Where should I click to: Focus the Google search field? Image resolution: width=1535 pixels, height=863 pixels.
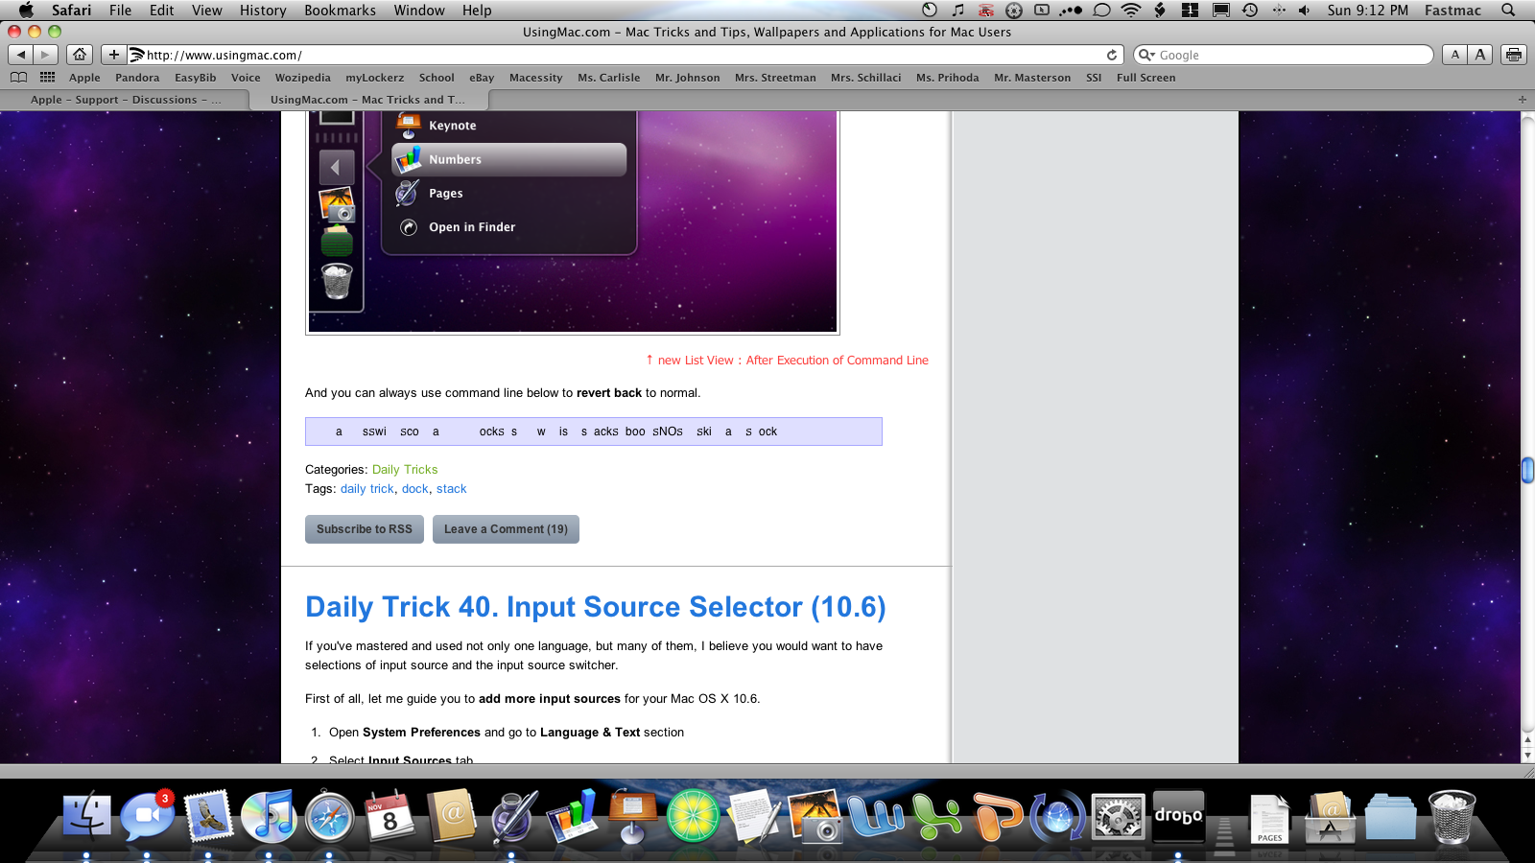point(1284,55)
